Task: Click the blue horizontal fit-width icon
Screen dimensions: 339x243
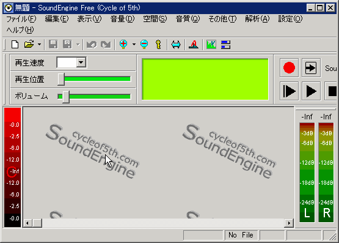Action: point(176,45)
